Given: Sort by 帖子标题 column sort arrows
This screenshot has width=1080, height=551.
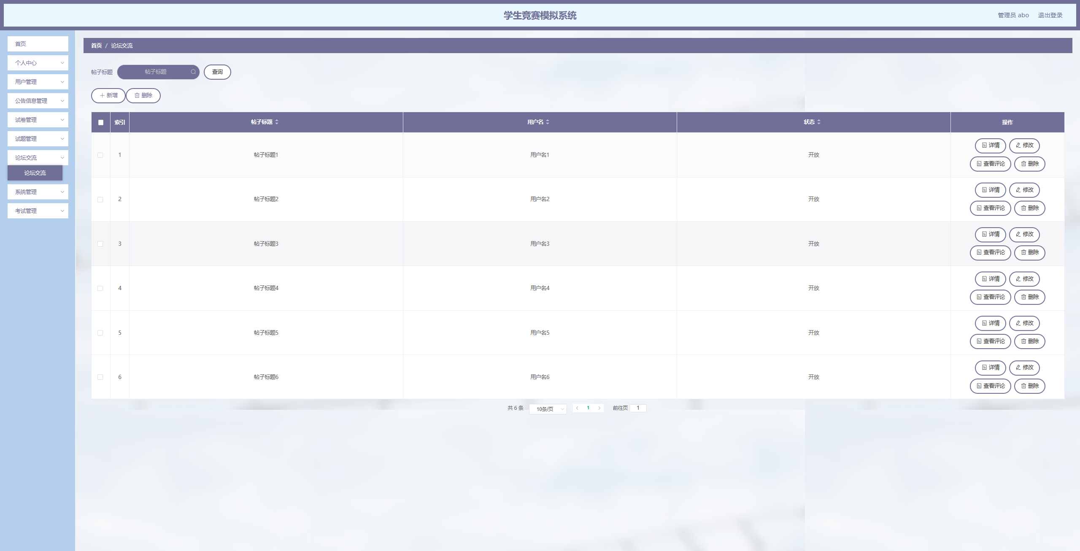Looking at the screenshot, I should tap(277, 122).
